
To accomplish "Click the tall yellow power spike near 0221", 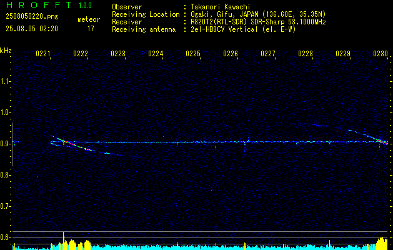I will pyautogui.click(x=63, y=241).
